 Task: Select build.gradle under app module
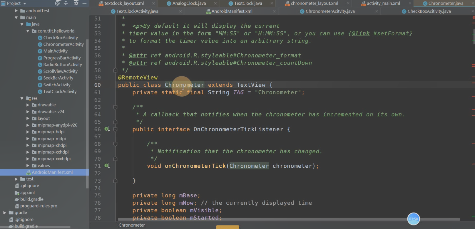click(x=32, y=199)
